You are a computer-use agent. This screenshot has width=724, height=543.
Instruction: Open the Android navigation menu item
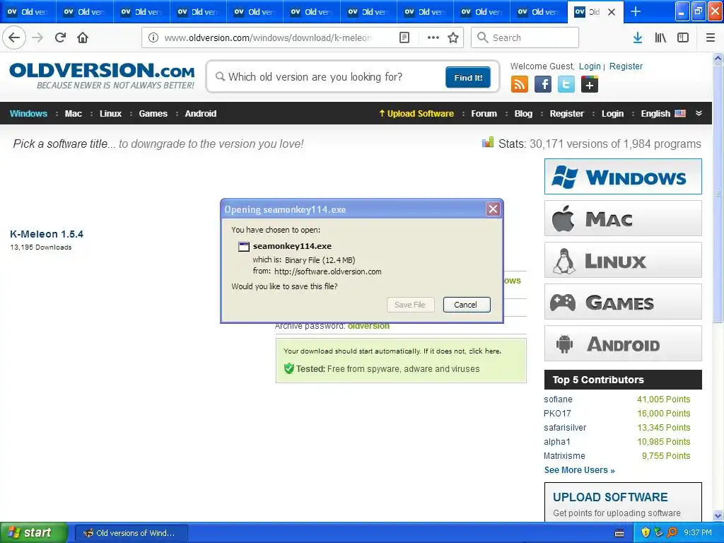tap(200, 114)
